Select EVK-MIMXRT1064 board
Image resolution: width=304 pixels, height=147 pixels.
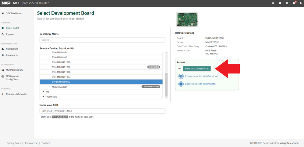[101, 77]
